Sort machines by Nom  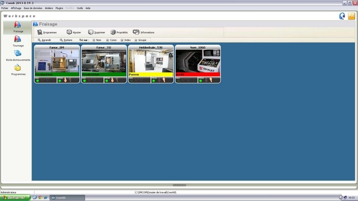96,40
